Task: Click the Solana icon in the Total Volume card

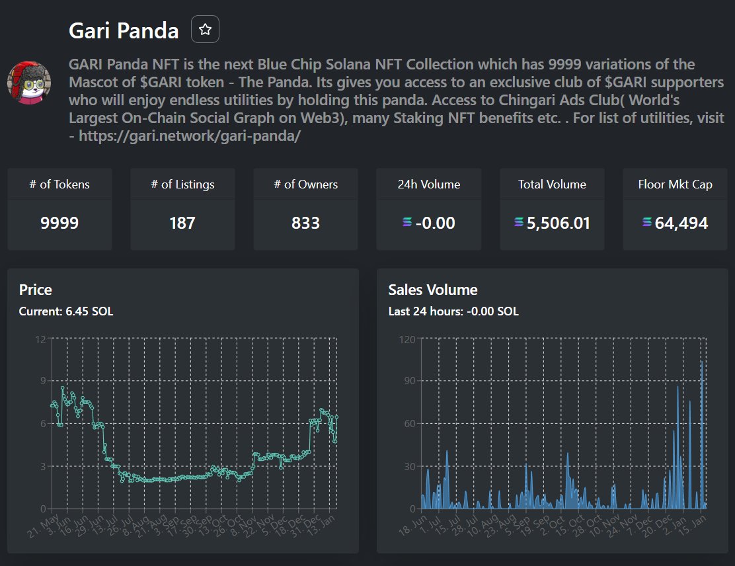Action: [518, 222]
